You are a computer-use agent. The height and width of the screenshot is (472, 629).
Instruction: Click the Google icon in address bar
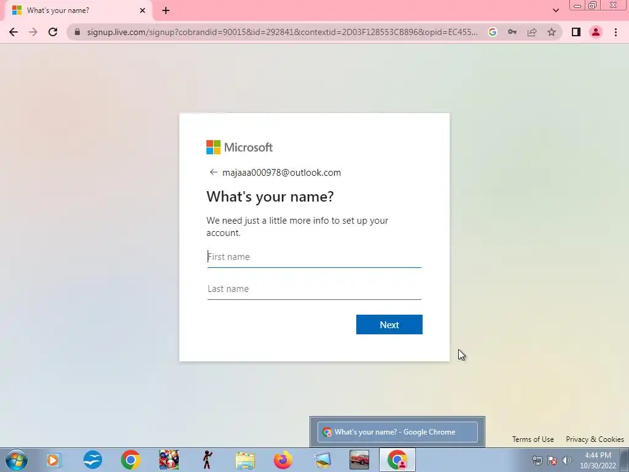[493, 32]
